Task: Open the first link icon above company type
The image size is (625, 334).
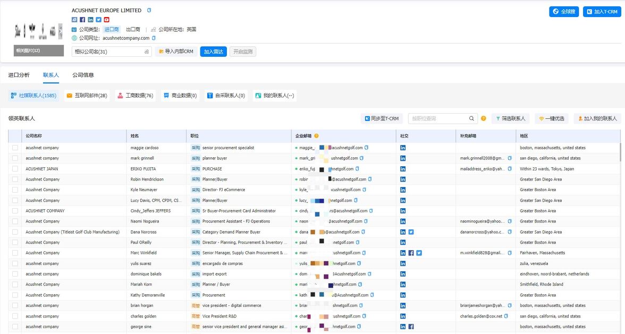Action: pos(74,20)
